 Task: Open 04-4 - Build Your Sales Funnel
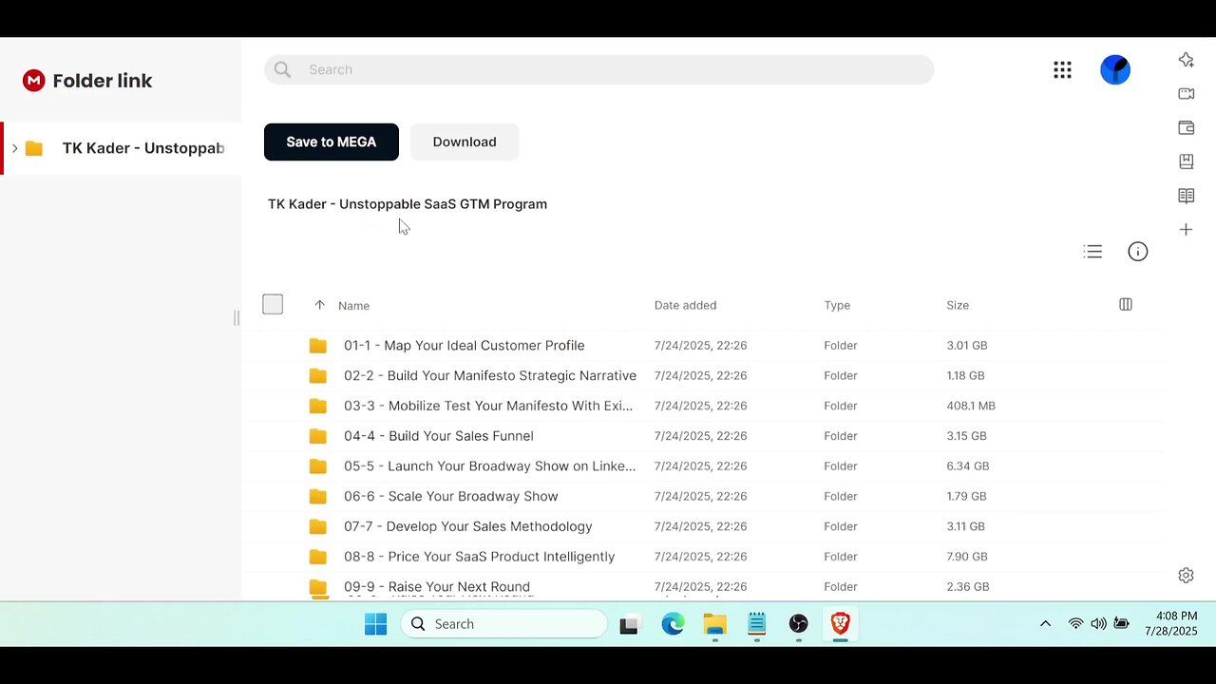pyautogui.click(x=439, y=436)
